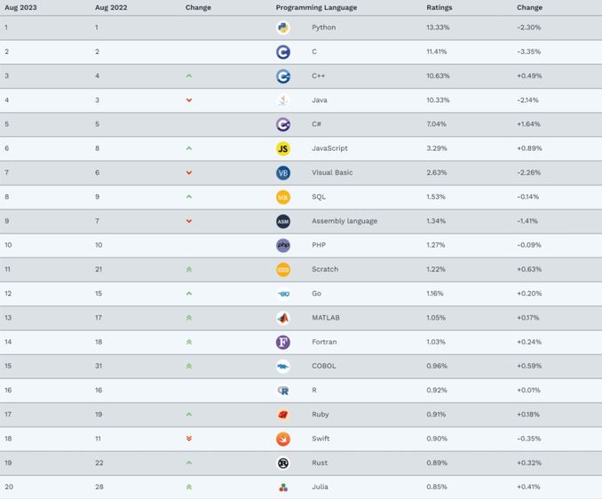This screenshot has height=499, width=602.
Task: Click the MATLAB logo icon
Action: tap(283, 318)
